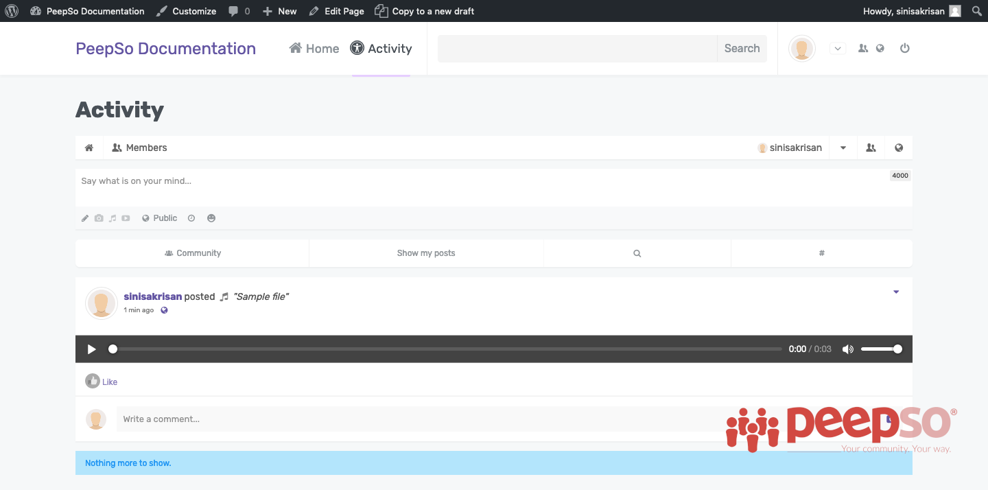Open the 1 min ago post timestamp
The image size is (988, 490).
139,310
